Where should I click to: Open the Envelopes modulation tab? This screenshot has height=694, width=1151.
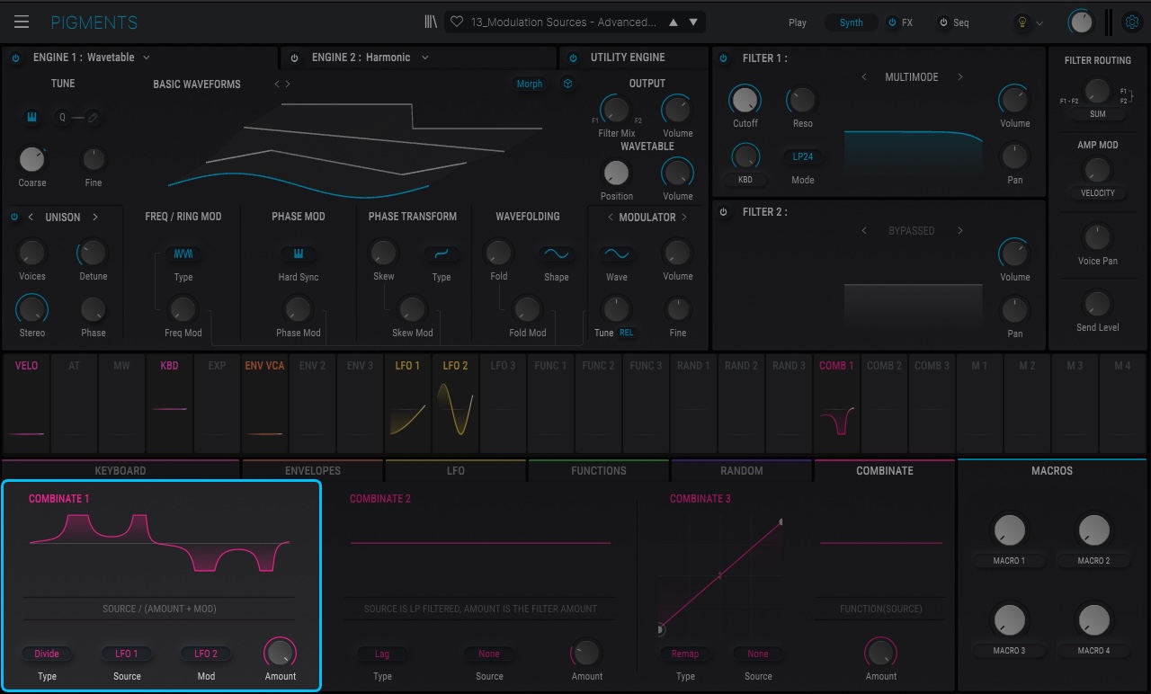click(313, 470)
